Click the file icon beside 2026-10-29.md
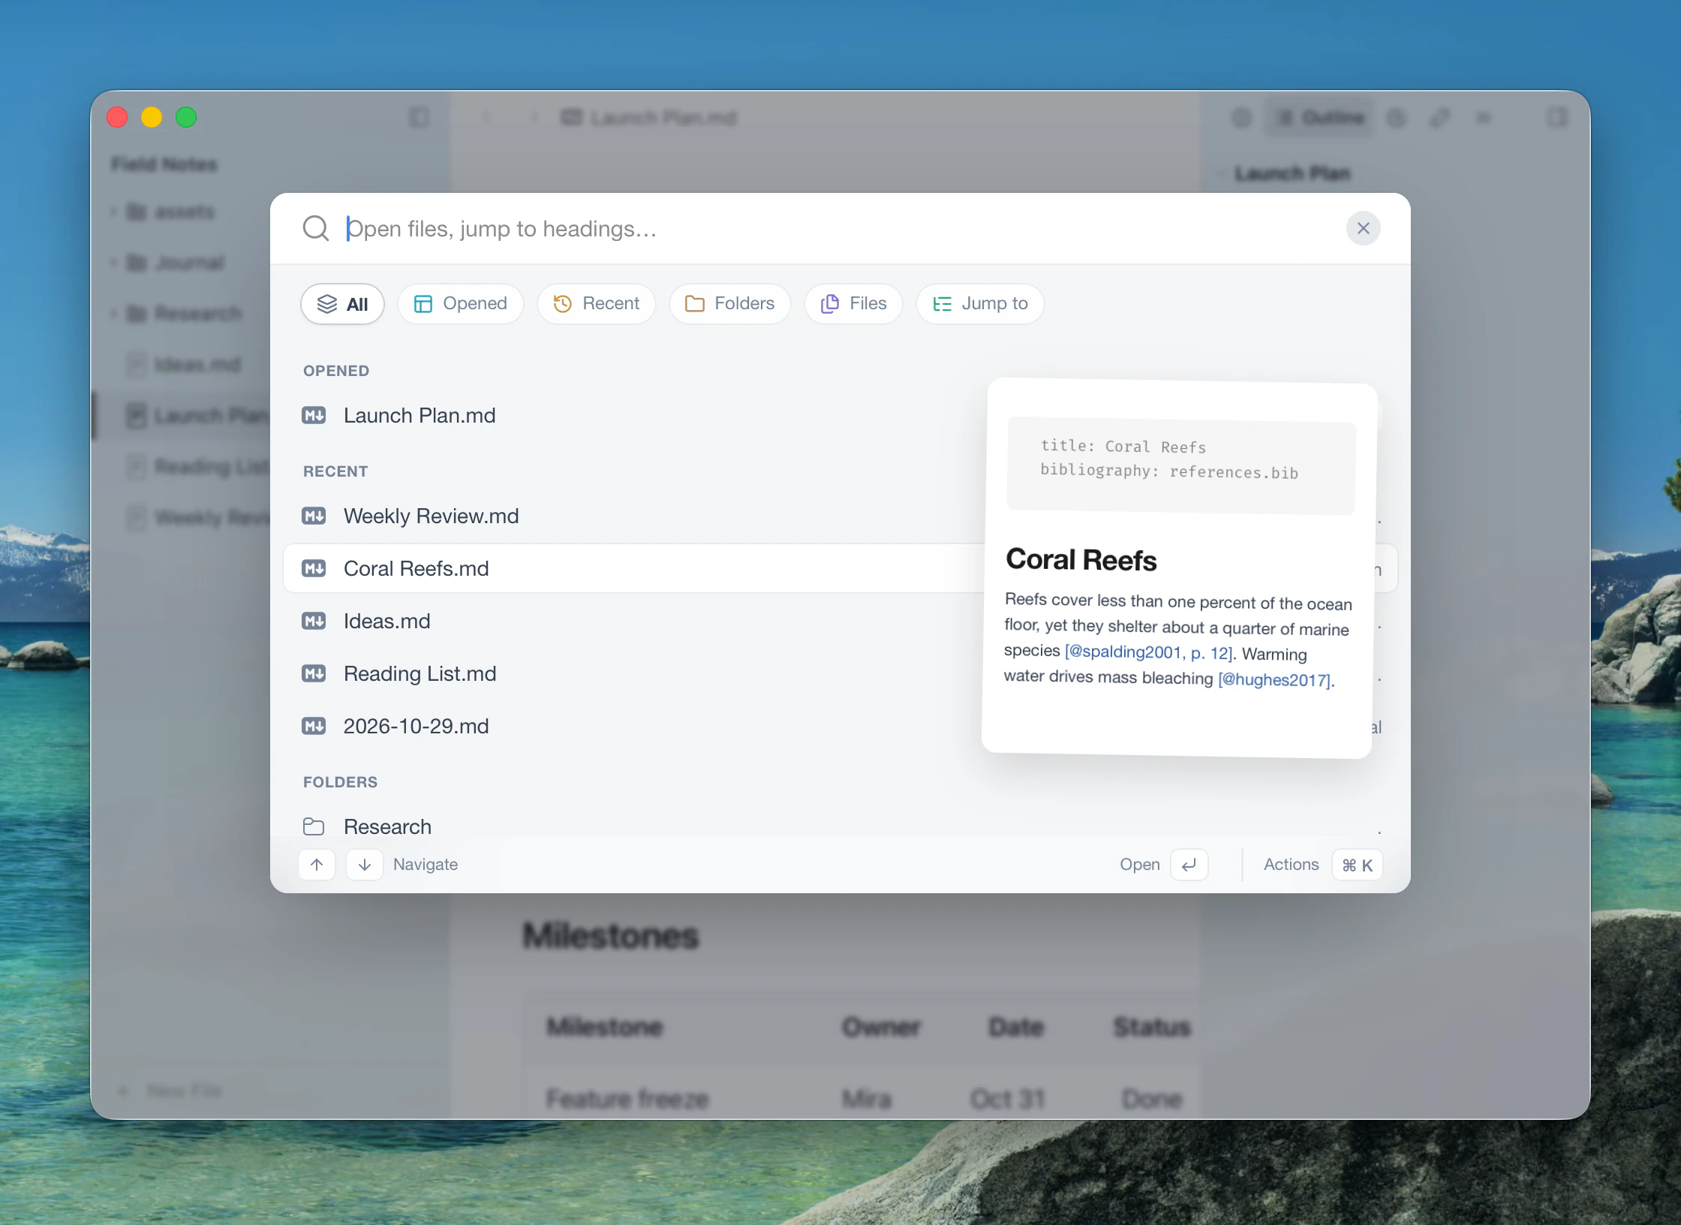 314,727
